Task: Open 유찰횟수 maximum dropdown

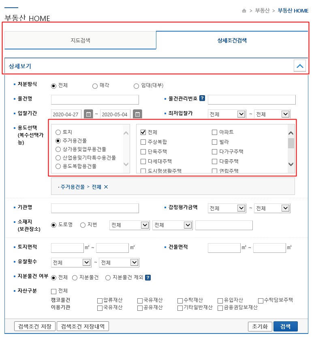Action: (119, 263)
